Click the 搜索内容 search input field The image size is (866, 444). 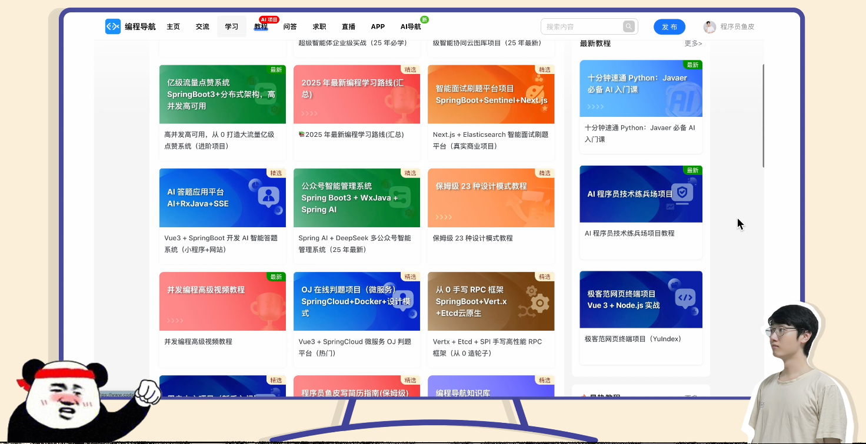click(x=582, y=26)
